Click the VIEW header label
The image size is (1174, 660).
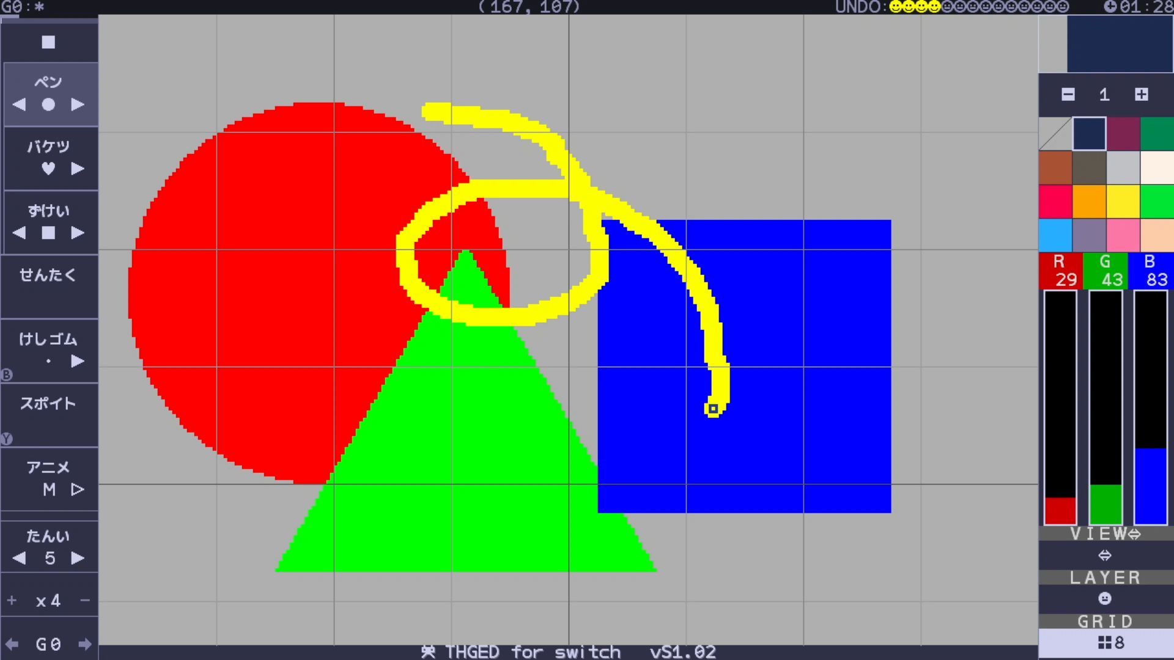tap(1106, 533)
